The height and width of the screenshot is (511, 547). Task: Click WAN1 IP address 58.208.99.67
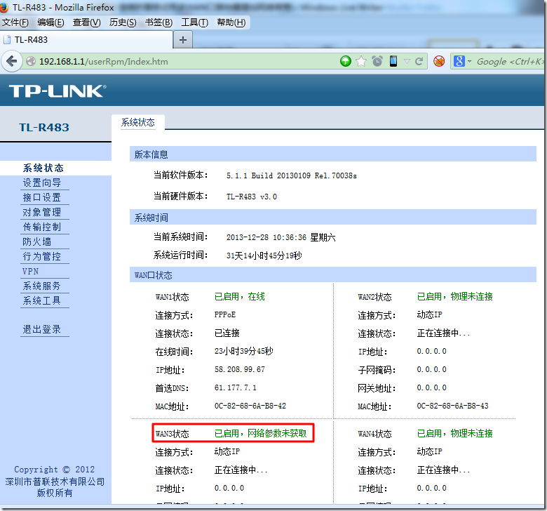point(240,369)
